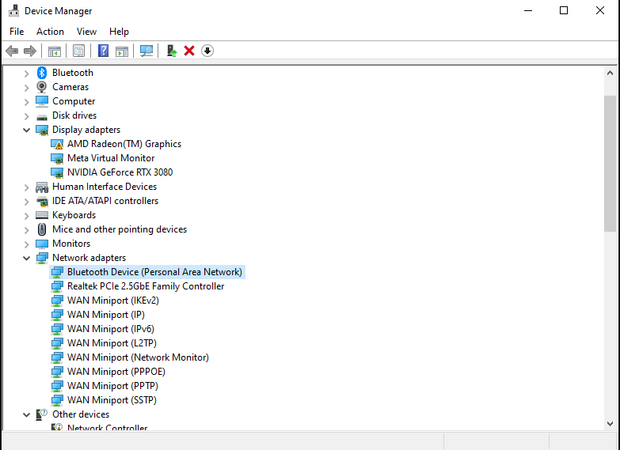Click the Back arrow toolbar icon
Viewport: 620px width, 450px height.
click(12, 51)
